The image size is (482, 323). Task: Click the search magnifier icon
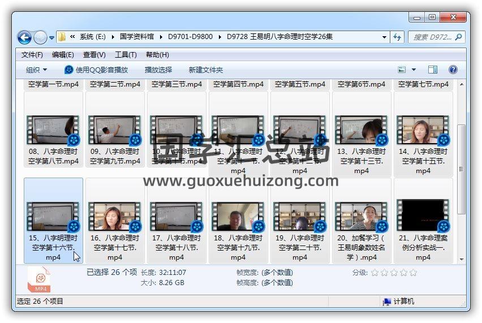point(458,37)
